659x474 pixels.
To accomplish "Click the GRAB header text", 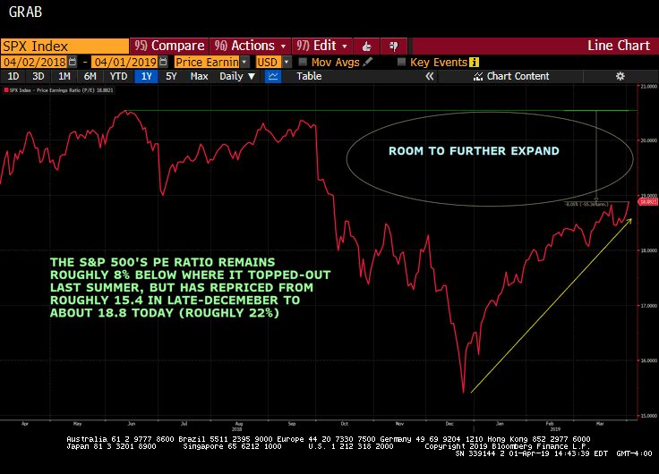I will [25, 13].
